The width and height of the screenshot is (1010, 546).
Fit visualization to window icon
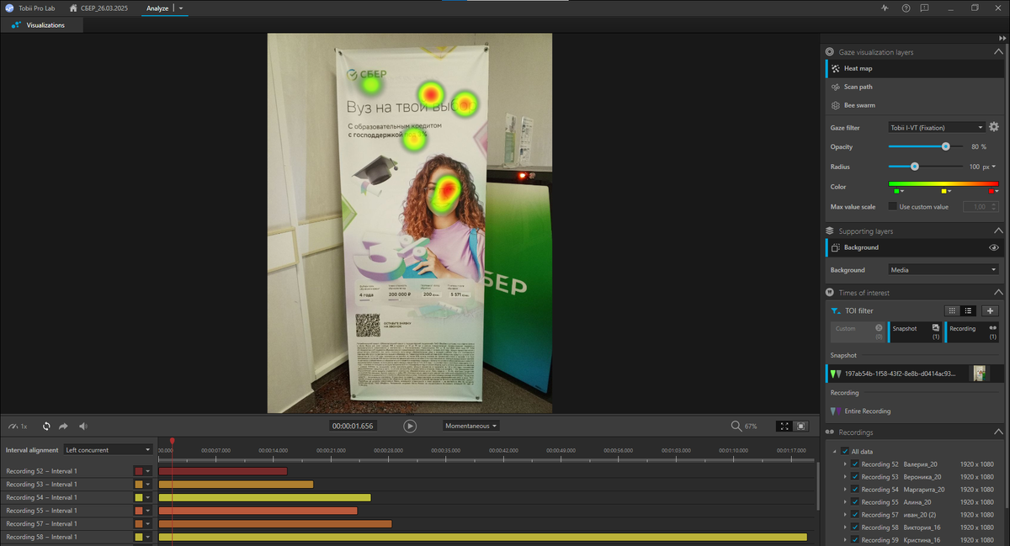(x=784, y=426)
